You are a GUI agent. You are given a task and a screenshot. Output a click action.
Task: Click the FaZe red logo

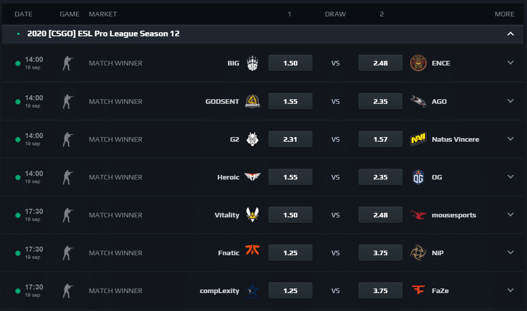click(418, 290)
